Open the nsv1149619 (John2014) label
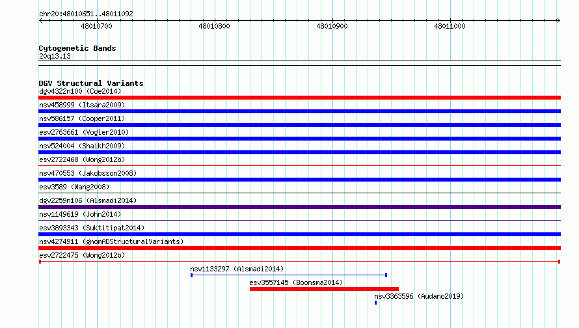The height and width of the screenshot is (328, 579). point(80,214)
